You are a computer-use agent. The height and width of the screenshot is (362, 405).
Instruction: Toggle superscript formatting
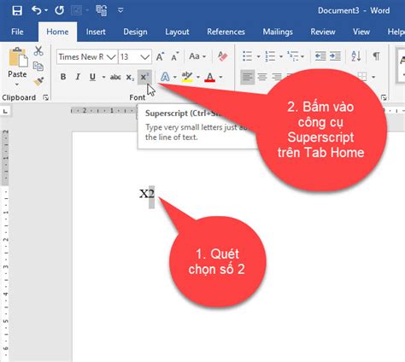pyautogui.click(x=144, y=77)
